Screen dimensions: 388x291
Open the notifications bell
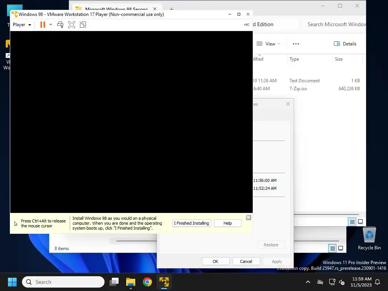[x=378, y=282]
